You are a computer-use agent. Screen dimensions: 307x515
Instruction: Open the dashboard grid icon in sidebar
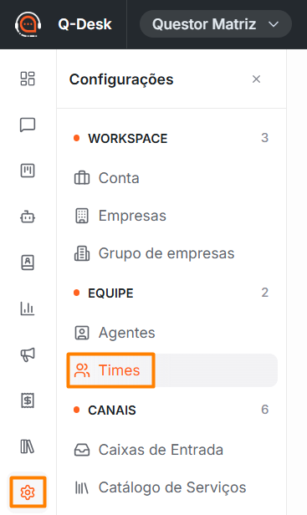point(28,79)
